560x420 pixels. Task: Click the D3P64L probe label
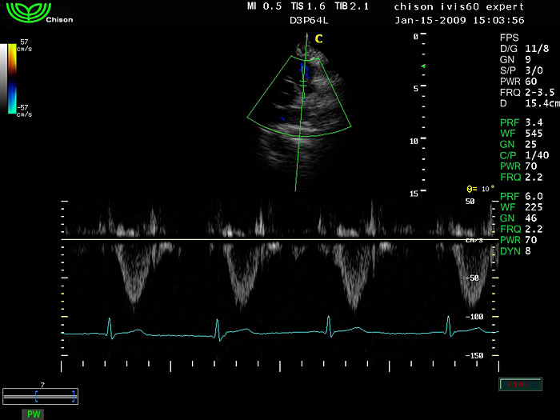pos(309,22)
